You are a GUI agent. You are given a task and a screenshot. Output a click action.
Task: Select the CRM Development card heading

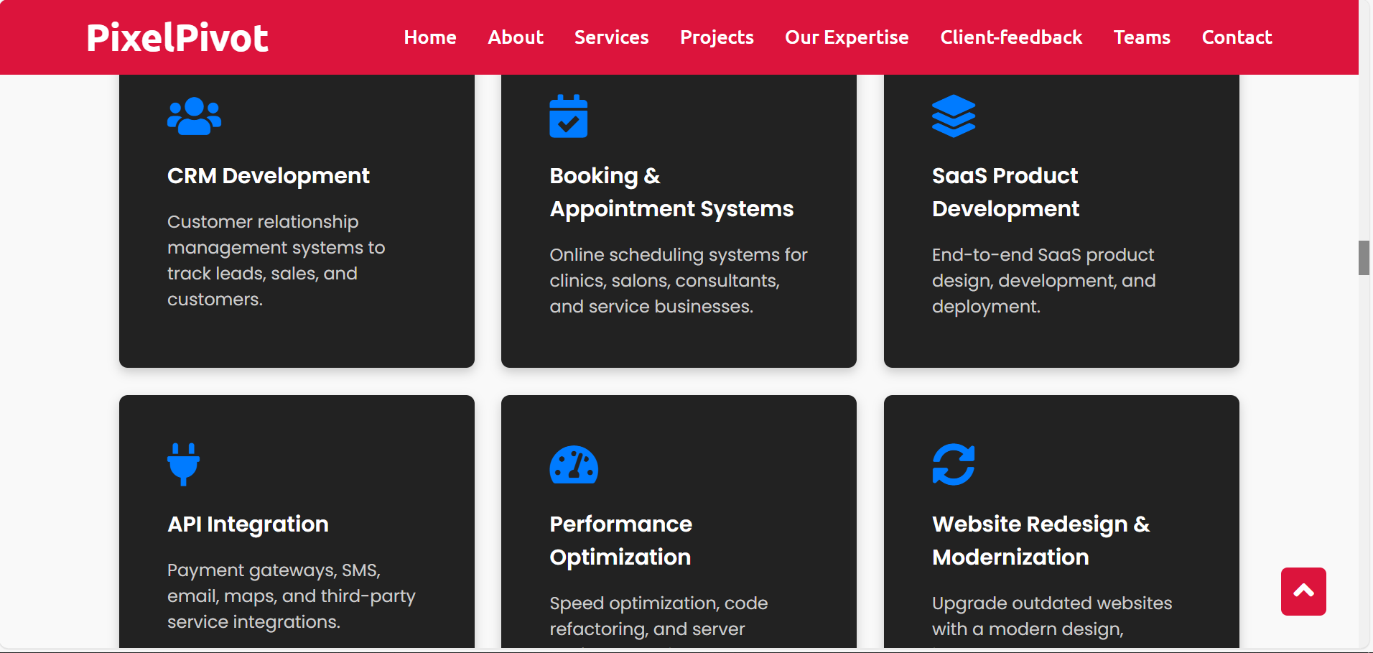click(x=268, y=176)
